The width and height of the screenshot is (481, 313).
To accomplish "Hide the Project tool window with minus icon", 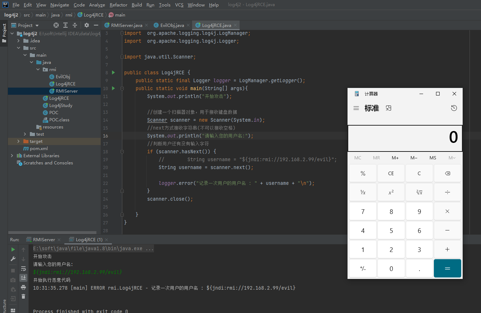I will [x=96, y=25].
